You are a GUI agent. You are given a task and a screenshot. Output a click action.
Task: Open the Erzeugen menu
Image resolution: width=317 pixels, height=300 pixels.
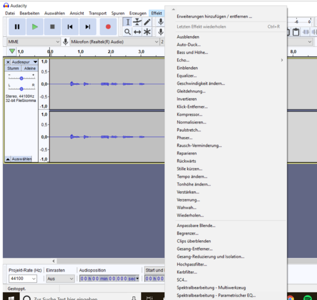point(137,13)
